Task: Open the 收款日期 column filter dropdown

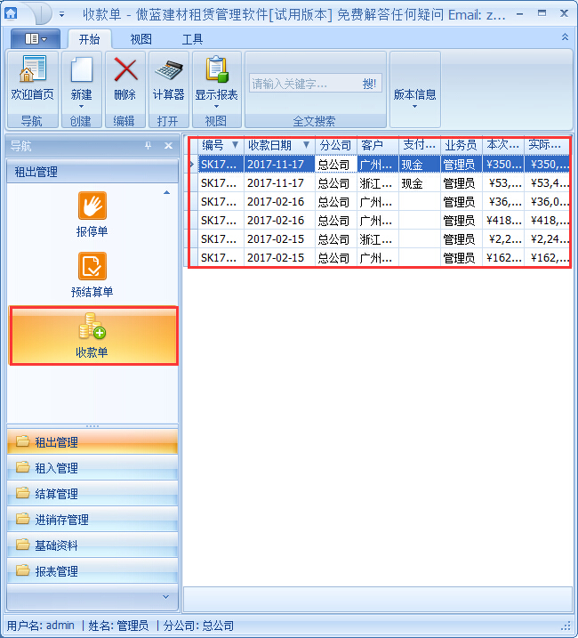Action: [x=306, y=144]
